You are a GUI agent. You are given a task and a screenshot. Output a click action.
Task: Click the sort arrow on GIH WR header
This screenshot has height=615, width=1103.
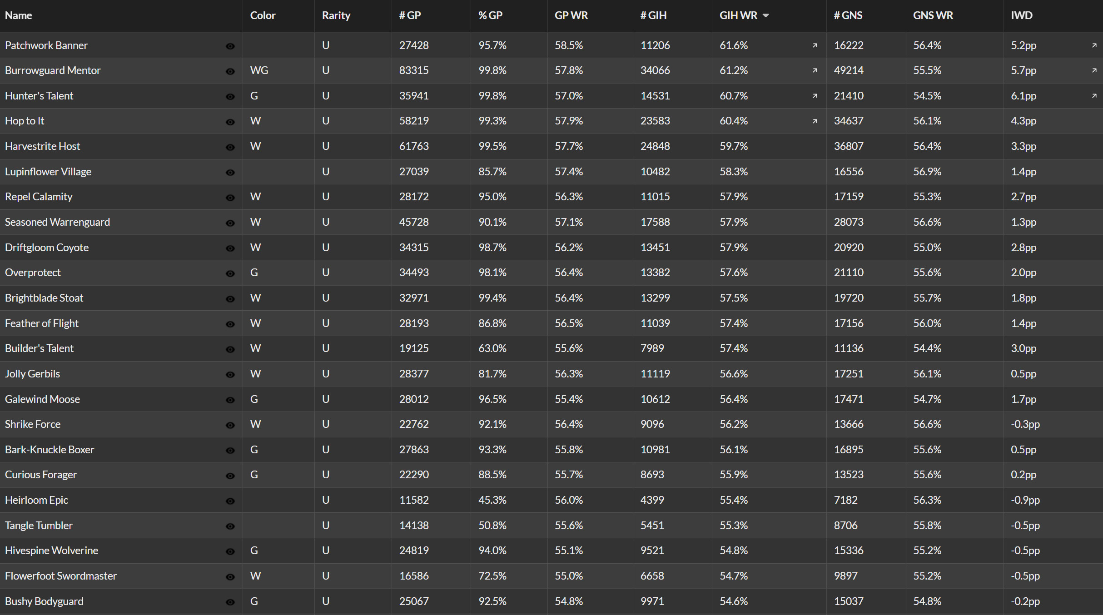(766, 15)
